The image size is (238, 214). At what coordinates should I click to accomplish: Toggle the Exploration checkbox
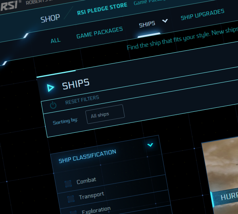[73, 212]
